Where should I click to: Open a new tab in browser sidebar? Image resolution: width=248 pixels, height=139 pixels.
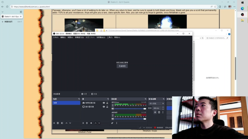(x=11, y=22)
